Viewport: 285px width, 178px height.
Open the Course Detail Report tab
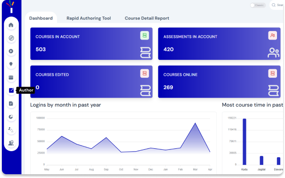147,18
